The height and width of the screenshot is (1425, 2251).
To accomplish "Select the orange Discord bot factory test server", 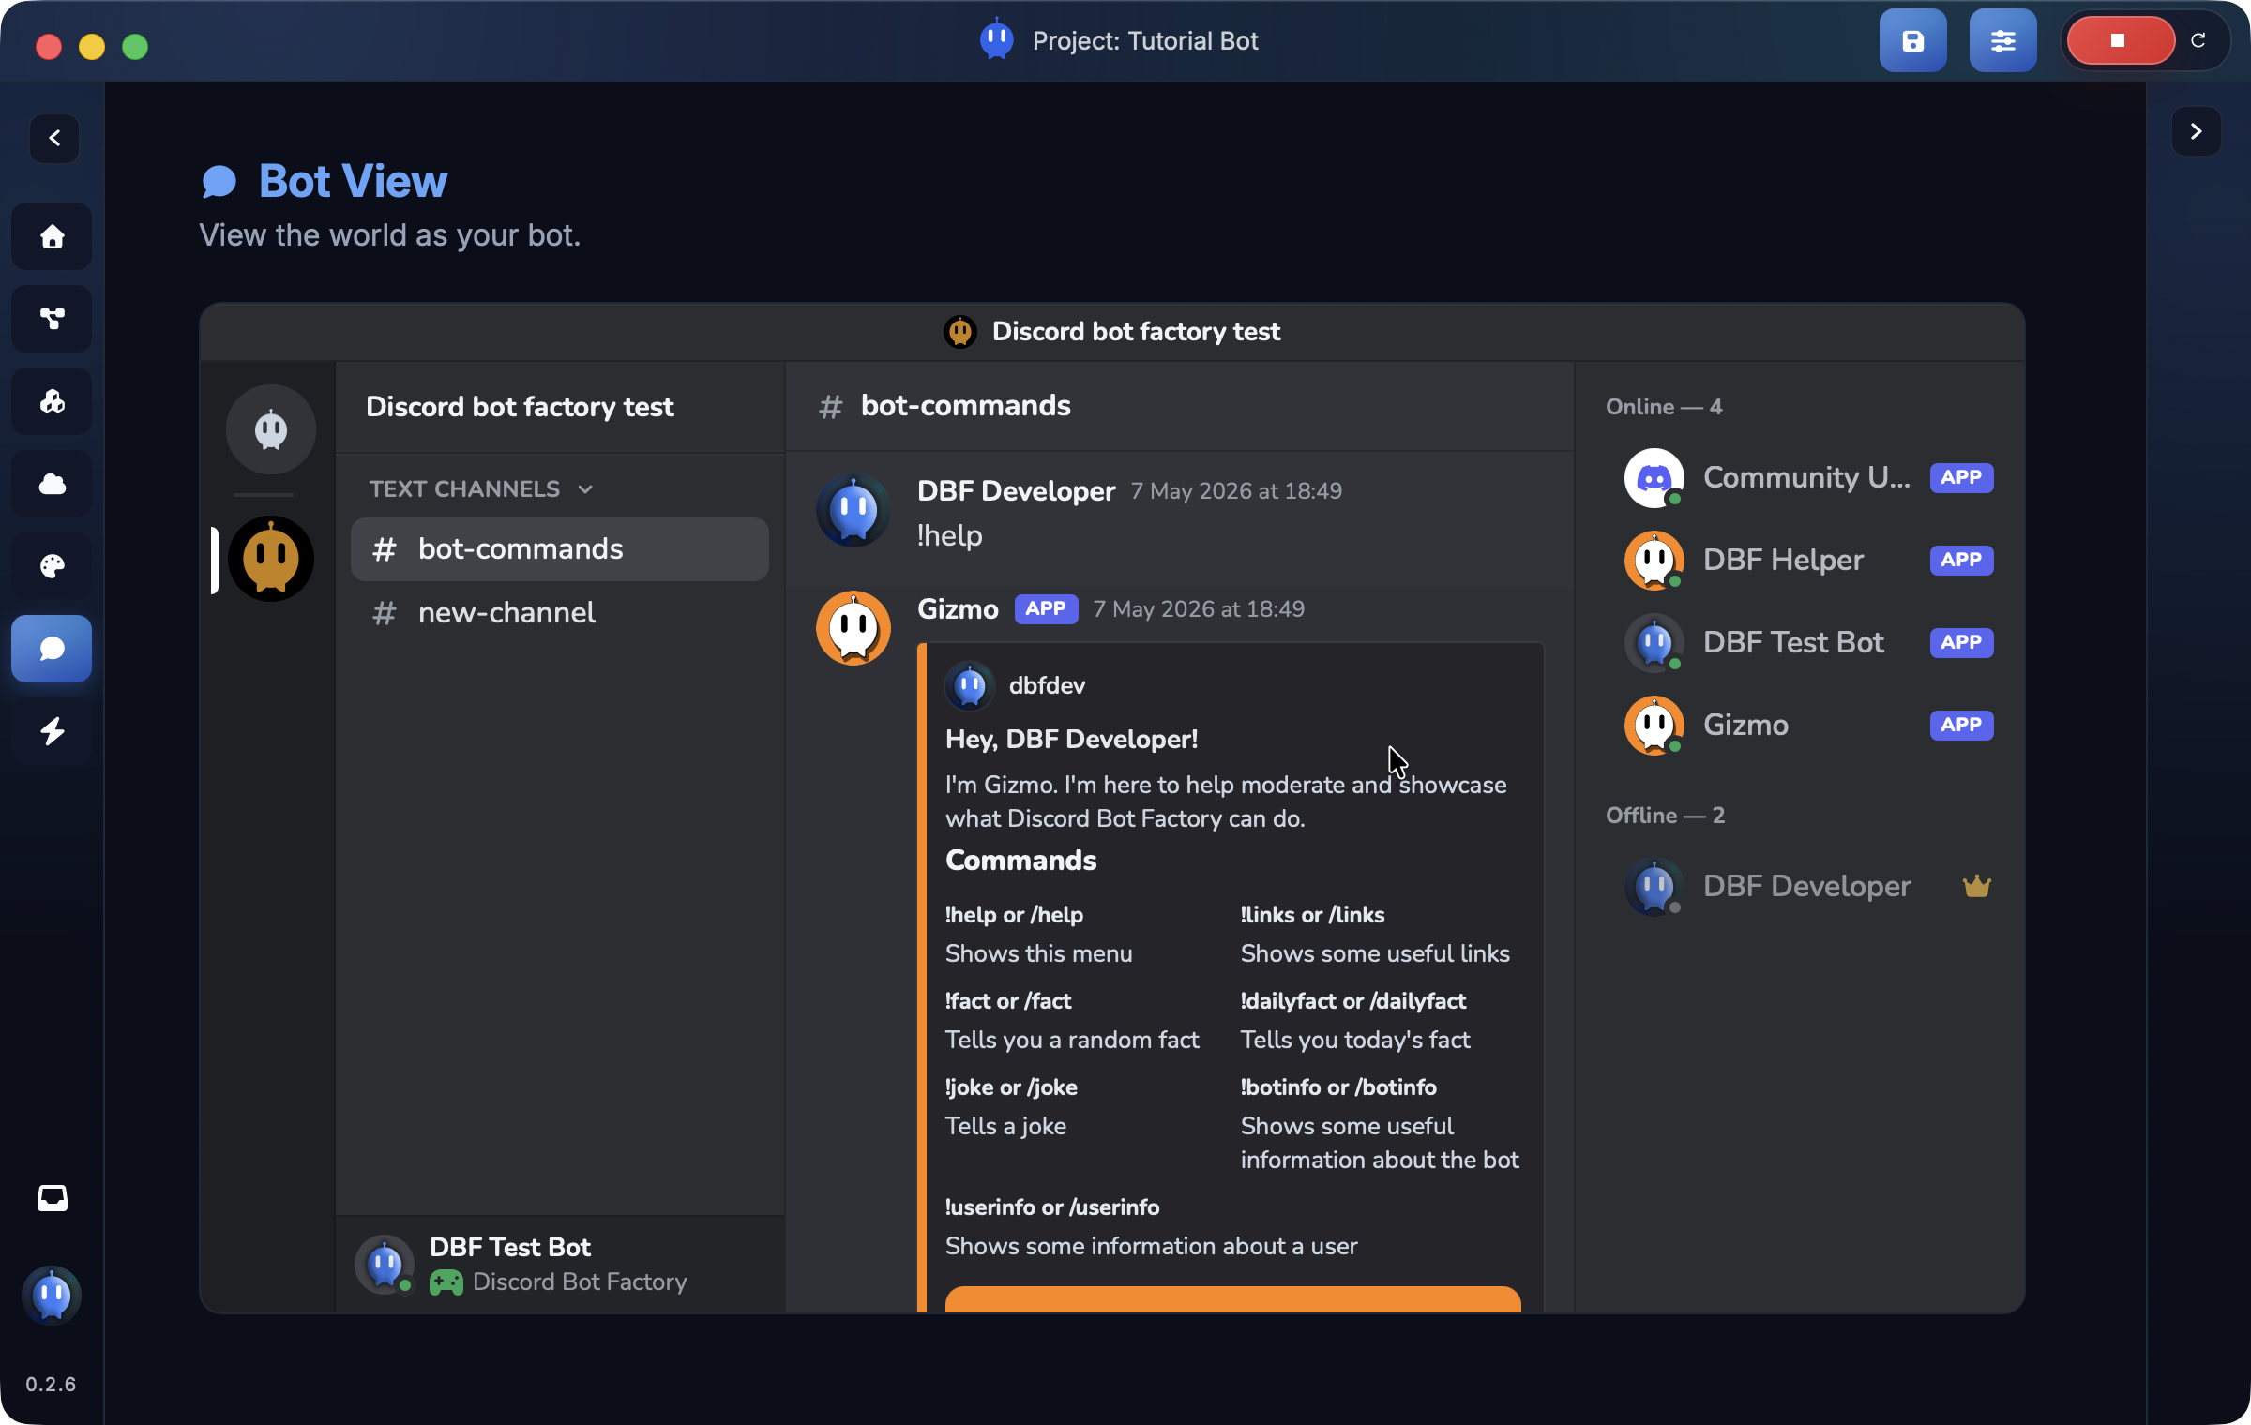I will click(271, 559).
